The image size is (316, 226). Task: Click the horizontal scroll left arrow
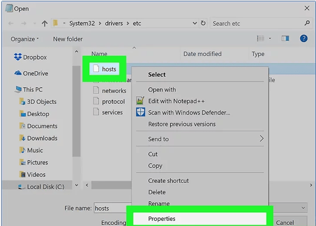[x=87, y=185]
